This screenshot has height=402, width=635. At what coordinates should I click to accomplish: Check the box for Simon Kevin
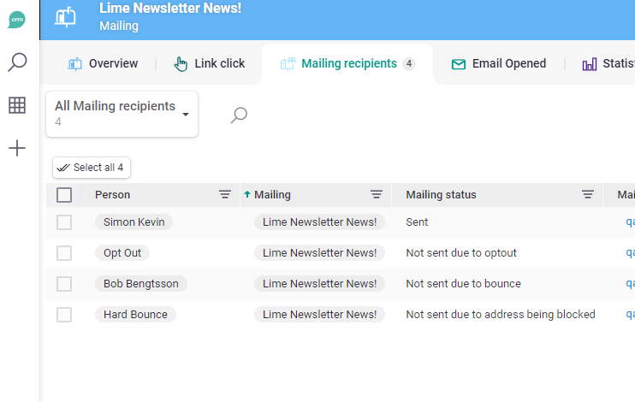pos(64,222)
